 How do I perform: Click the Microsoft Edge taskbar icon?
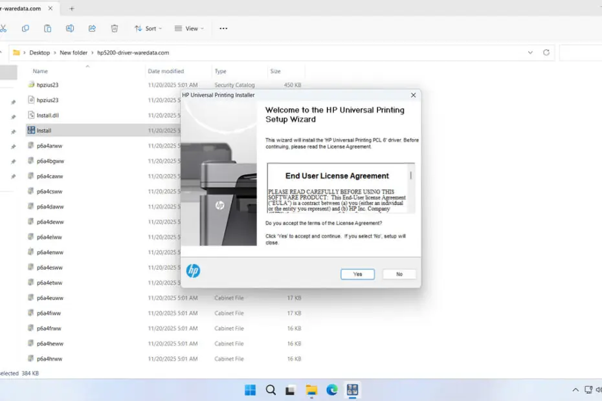pyautogui.click(x=331, y=390)
